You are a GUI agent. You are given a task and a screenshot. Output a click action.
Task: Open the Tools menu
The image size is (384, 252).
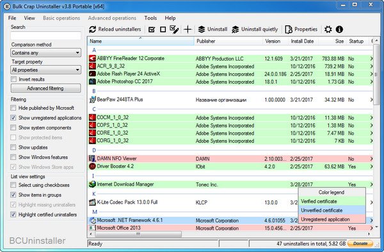coord(150,18)
